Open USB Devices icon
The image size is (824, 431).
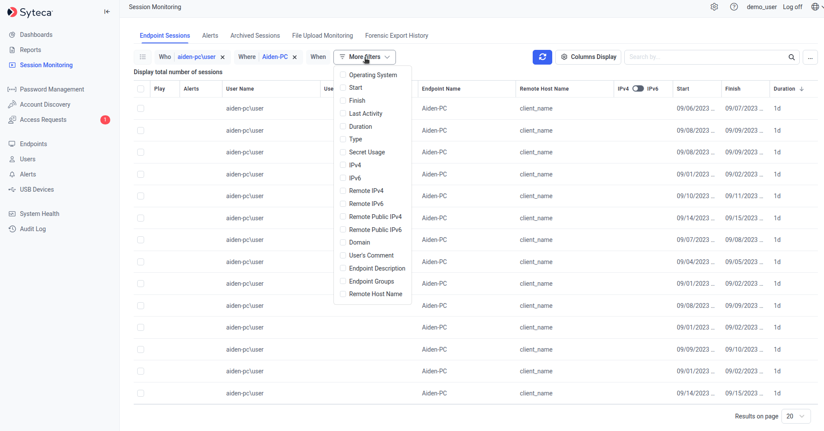(12, 189)
